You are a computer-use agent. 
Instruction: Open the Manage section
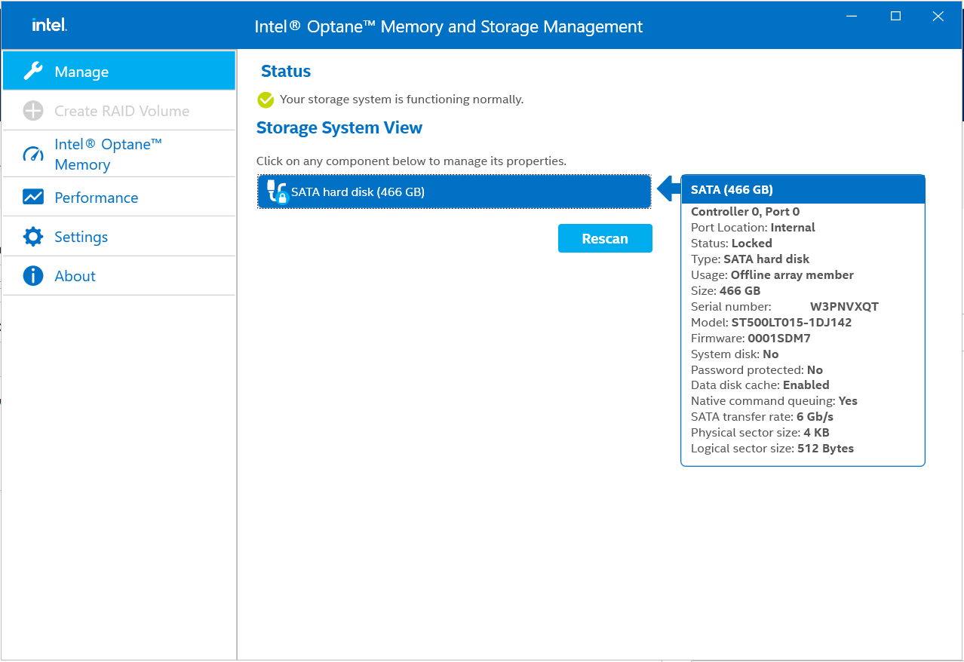coord(83,70)
